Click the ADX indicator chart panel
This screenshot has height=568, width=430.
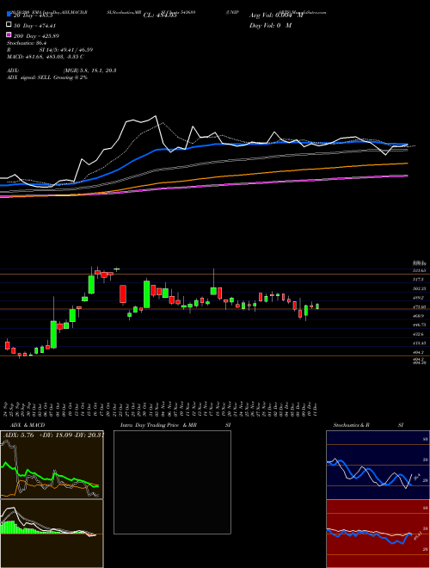pos(52,465)
